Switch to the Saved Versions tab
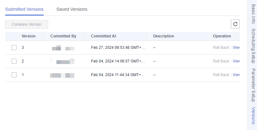This screenshot has height=130, width=257. point(72,9)
